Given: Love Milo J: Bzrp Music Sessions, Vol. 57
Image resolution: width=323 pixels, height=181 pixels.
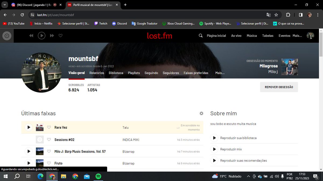Looking at the screenshot, I should tap(49, 152).
